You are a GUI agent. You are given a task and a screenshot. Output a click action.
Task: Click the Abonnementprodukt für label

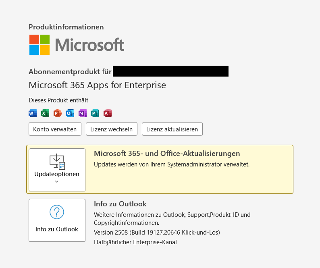coord(70,72)
